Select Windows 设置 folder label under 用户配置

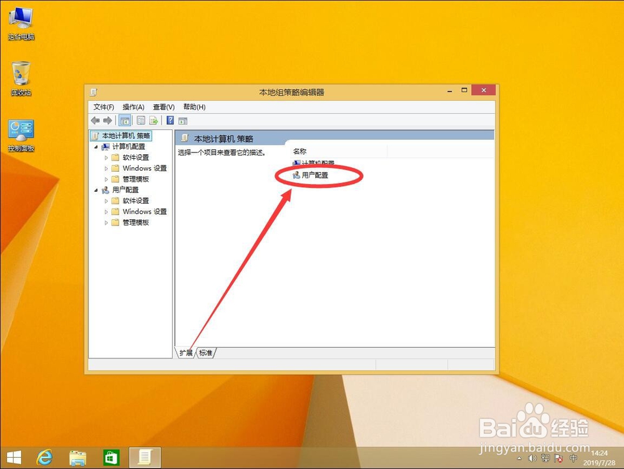[145, 212]
